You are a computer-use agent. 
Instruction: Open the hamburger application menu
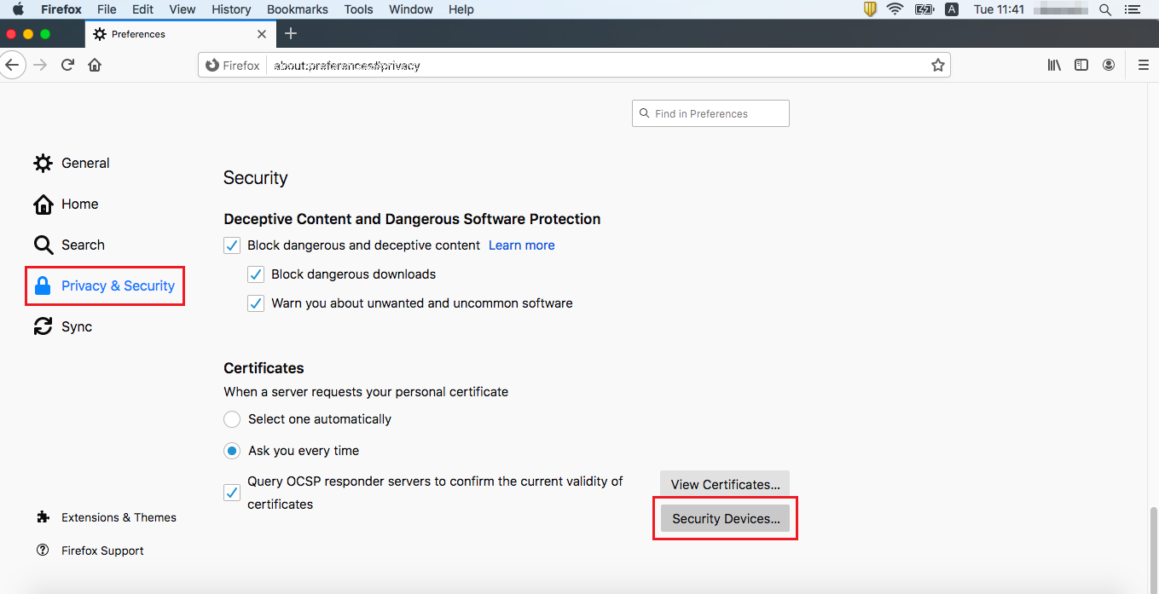1144,65
